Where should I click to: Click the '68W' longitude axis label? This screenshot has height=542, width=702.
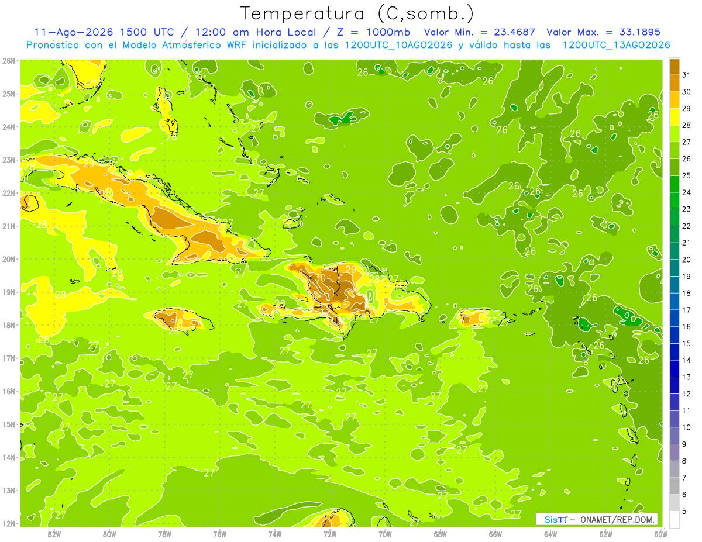(441, 534)
